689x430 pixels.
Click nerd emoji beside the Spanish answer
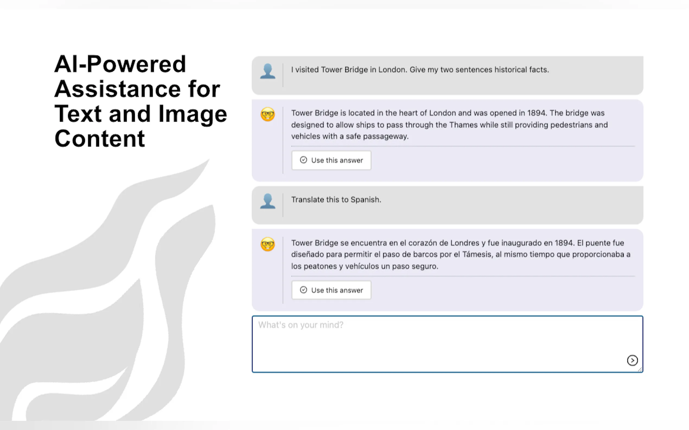click(x=267, y=244)
